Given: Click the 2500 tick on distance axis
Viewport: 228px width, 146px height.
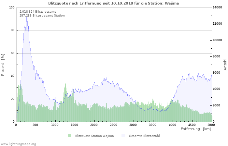Looking at the screenshot, I should point(113,125).
